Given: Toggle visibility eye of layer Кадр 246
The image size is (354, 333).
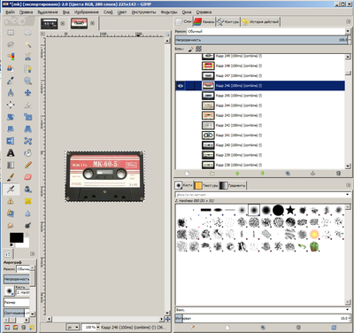Looking at the screenshot, I should pyautogui.click(x=181, y=86).
